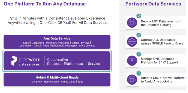
Task: Click the Operate ALL Databases network icon
Action: point(132,41)
